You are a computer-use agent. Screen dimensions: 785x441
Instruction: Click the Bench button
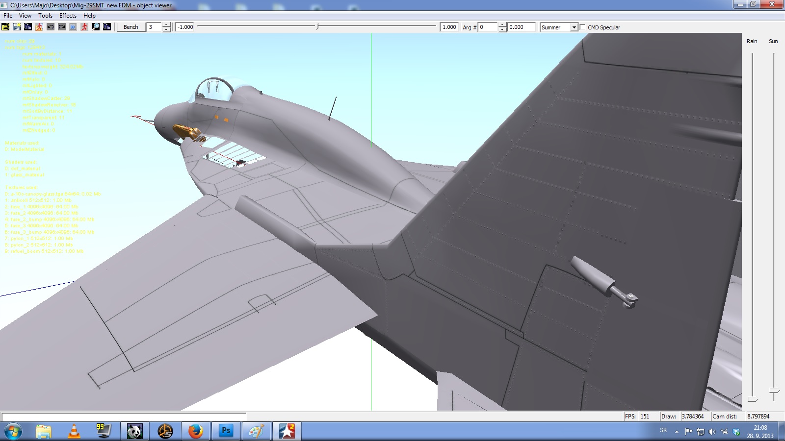point(131,27)
